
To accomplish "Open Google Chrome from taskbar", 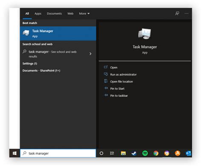I will coord(156,153).
